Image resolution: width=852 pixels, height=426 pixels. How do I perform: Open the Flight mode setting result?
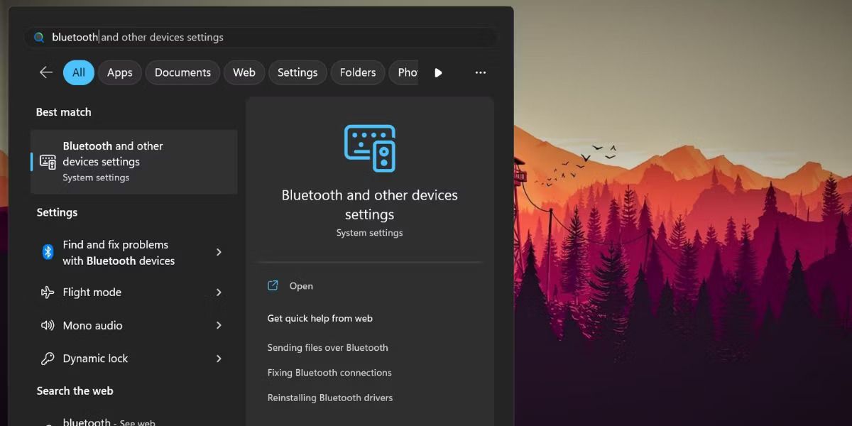(x=134, y=292)
